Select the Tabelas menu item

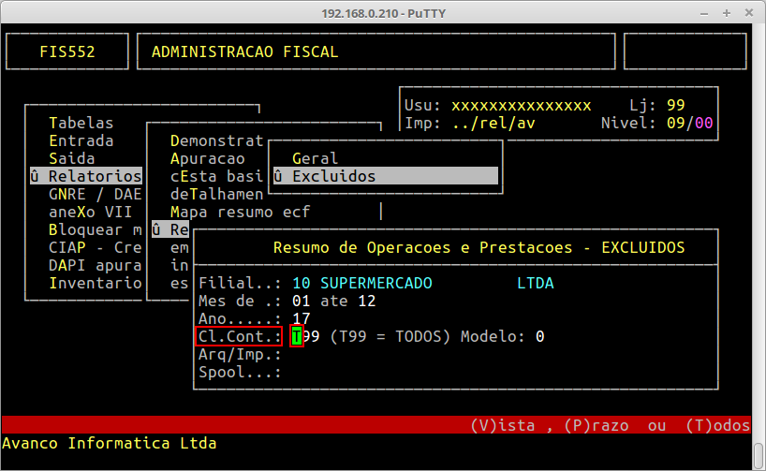pyautogui.click(x=81, y=123)
